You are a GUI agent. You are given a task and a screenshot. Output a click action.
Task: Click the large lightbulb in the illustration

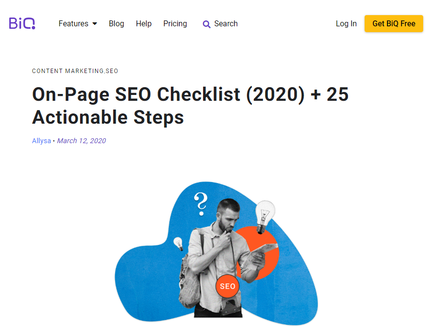click(265, 217)
